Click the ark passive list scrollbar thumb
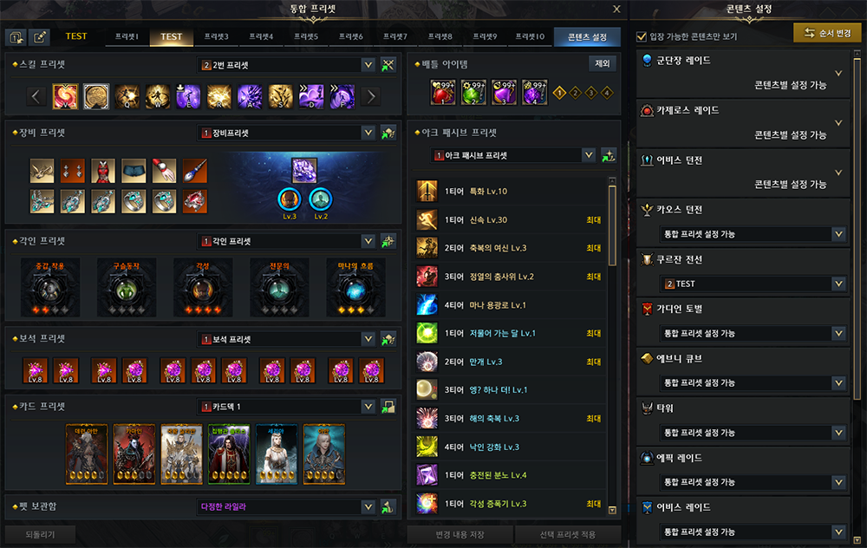 [612, 225]
